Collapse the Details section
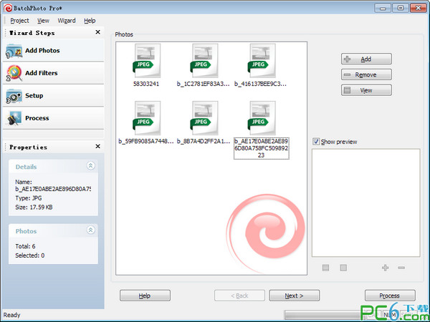This screenshot has width=430, height=322. coord(91,166)
